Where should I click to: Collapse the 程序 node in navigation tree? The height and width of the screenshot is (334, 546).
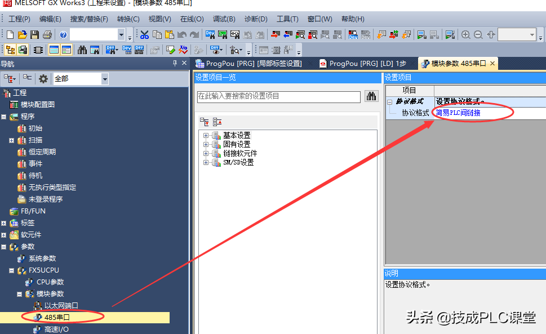click(4, 117)
